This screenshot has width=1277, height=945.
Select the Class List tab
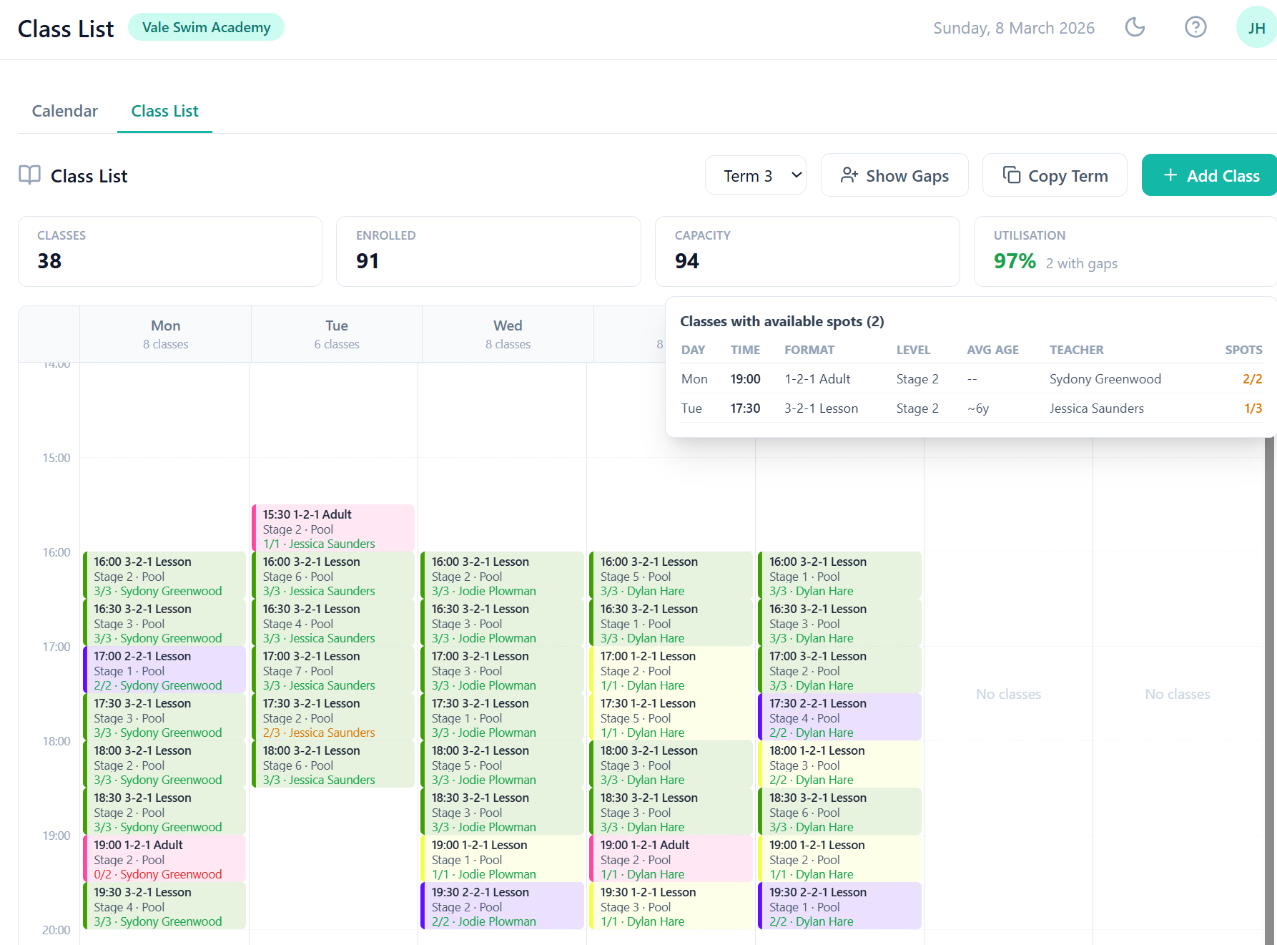click(164, 111)
